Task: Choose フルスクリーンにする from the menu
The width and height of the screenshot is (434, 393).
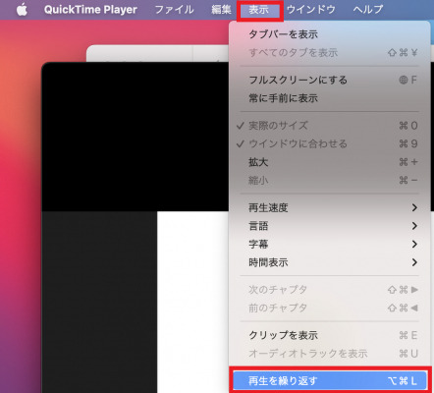Action: [329, 80]
